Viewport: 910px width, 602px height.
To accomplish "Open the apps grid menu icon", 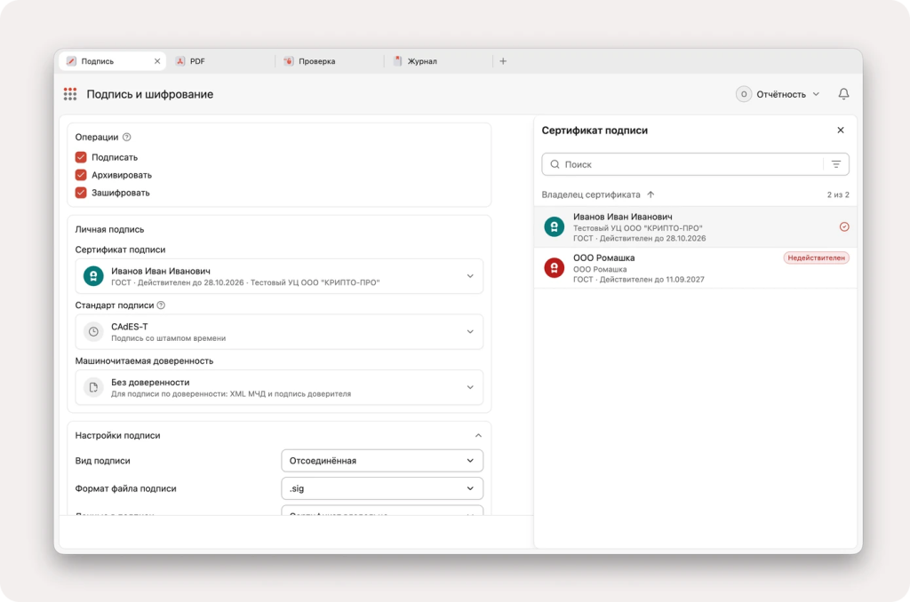I will tap(70, 94).
